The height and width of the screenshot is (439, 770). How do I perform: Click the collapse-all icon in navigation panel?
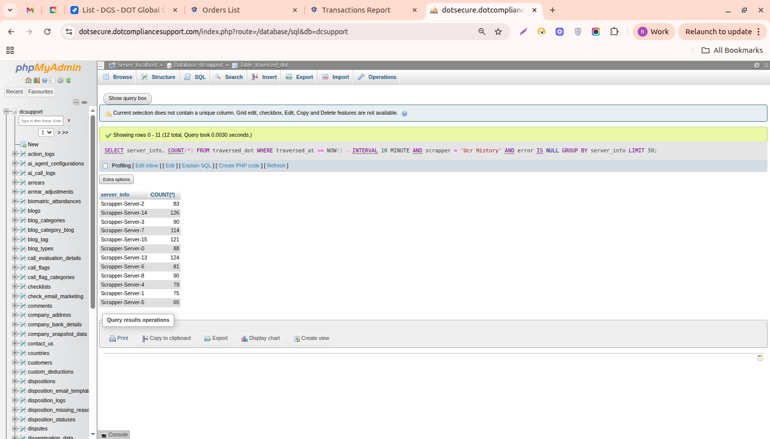coord(76,102)
